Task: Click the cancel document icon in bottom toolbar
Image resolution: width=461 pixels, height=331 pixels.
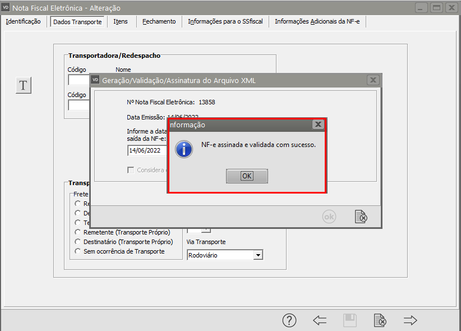Action: tap(380, 320)
